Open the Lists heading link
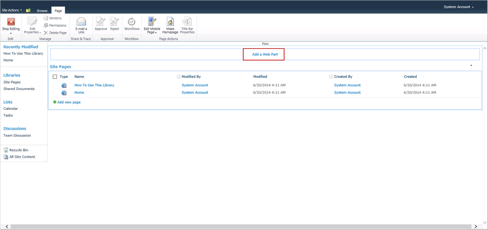Screen dimensions: 488x230 click(8, 102)
